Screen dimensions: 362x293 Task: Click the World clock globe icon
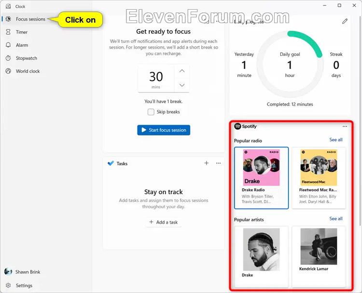coord(8,71)
